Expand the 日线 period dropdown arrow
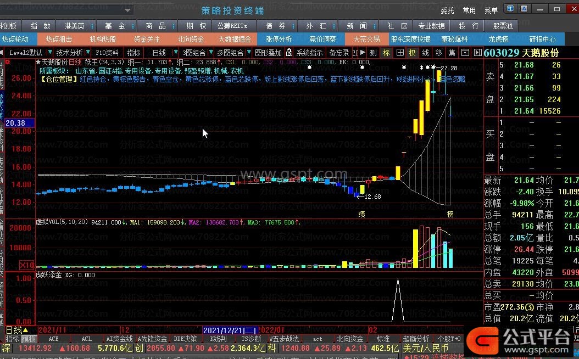Screen dimensions: 579x359 [x=175, y=52]
